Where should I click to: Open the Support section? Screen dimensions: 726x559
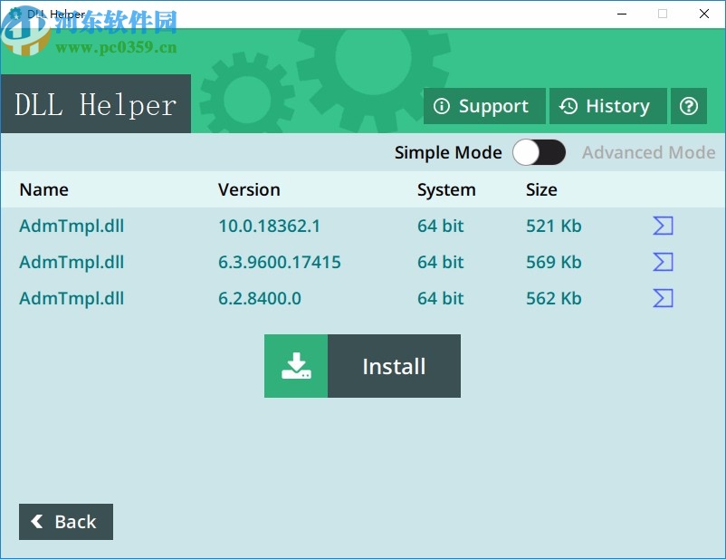(484, 106)
